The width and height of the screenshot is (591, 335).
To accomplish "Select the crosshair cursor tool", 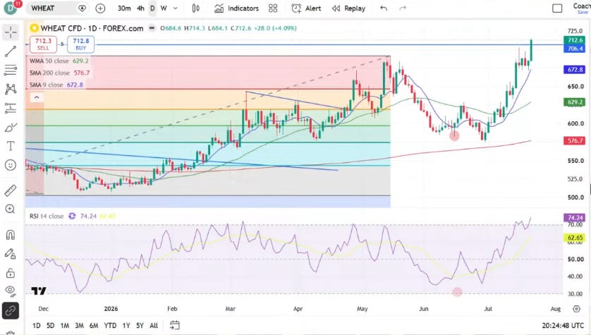I will coord(11,32).
